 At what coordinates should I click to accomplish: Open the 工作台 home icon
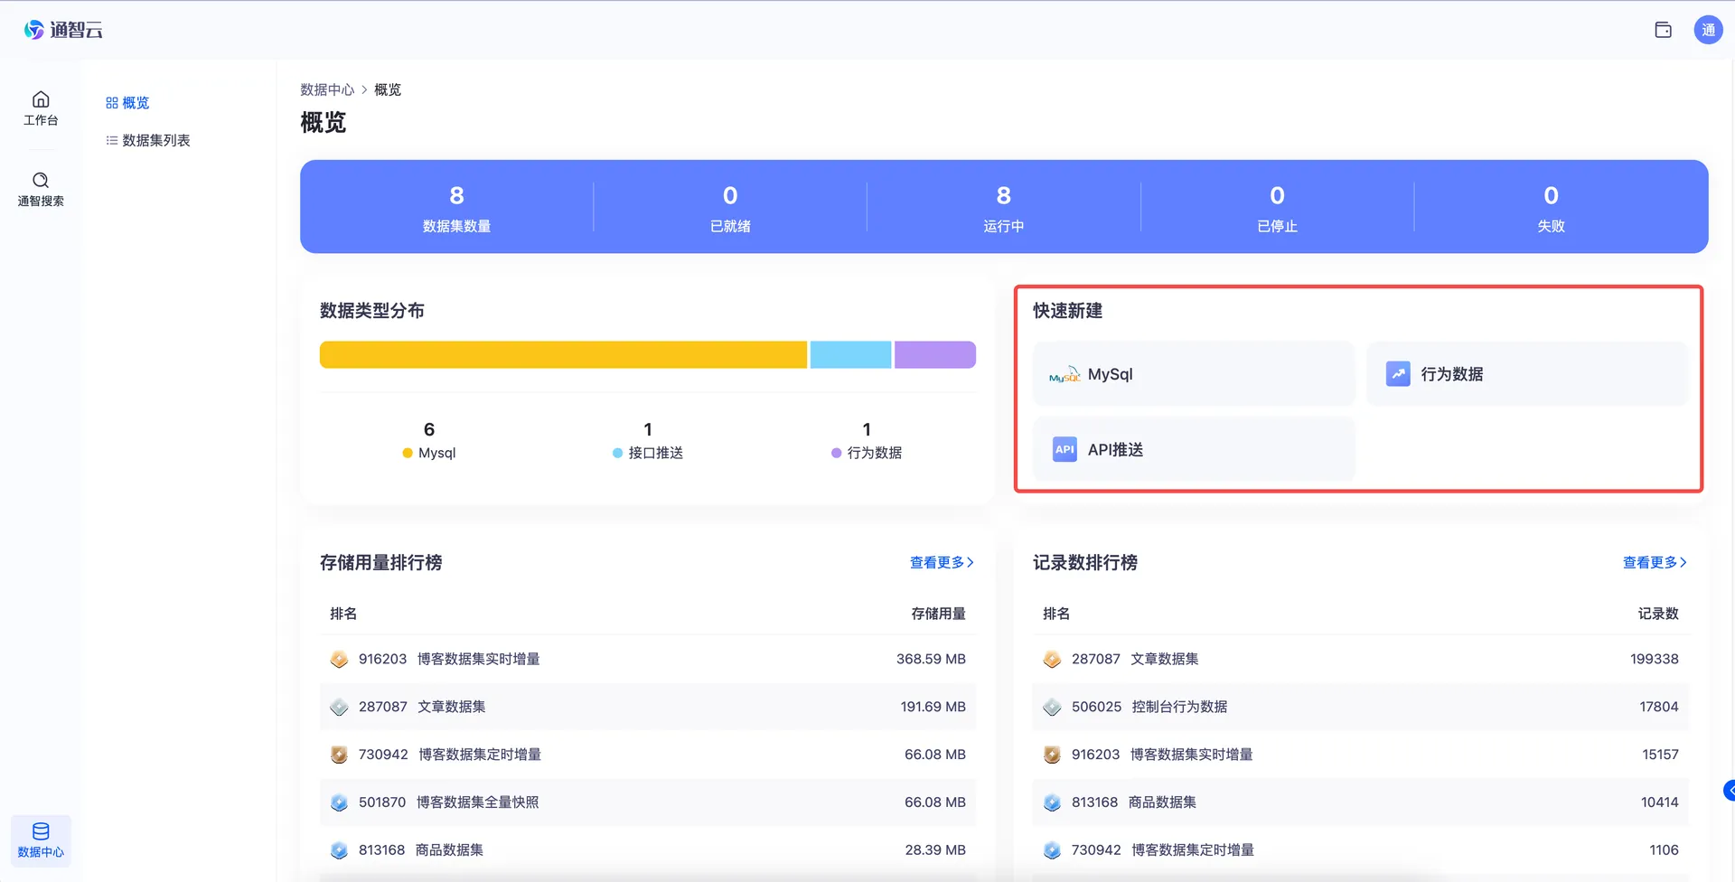click(41, 99)
